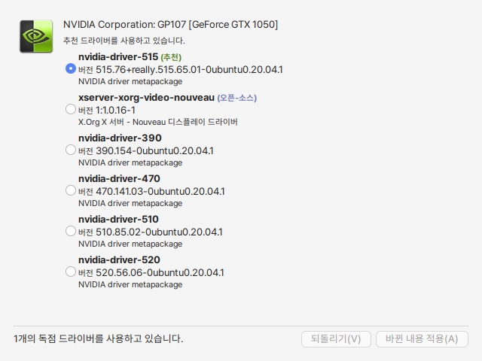This screenshot has width=482, height=361.
Task: Select the nvidia-driver-515 radio button
Action: (71, 68)
